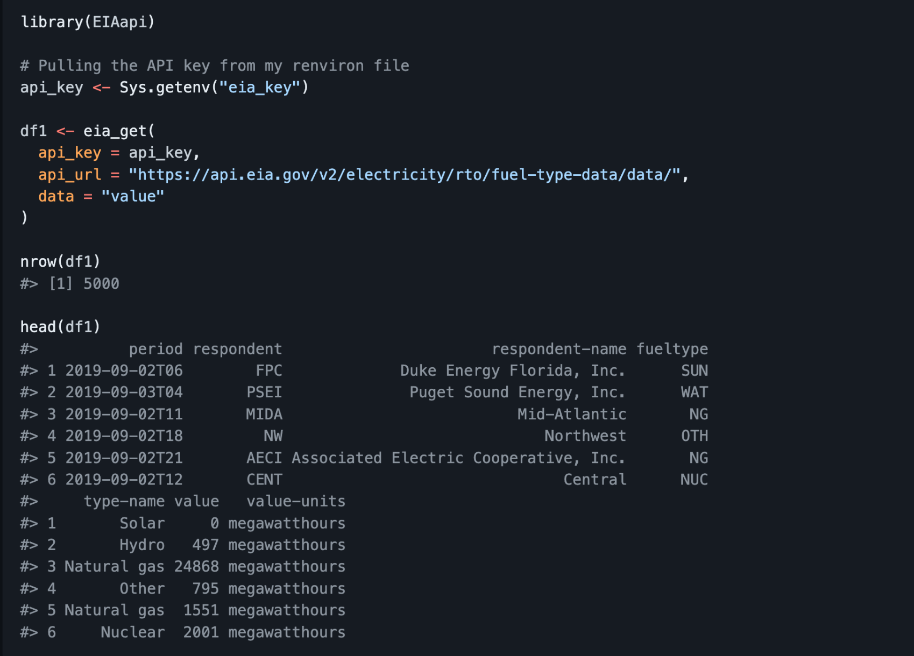Click the Puget Sound Energy, Inc. entry
This screenshot has width=914, height=656.
(517, 393)
